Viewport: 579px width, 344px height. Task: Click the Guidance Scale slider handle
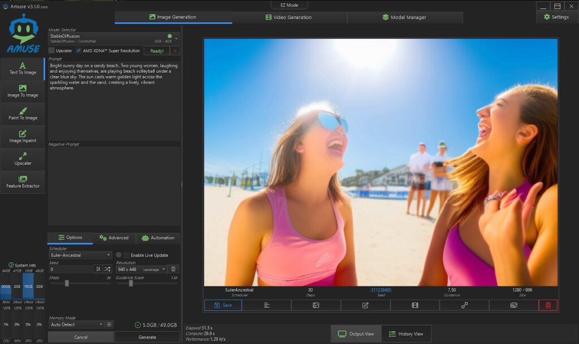click(x=131, y=283)
